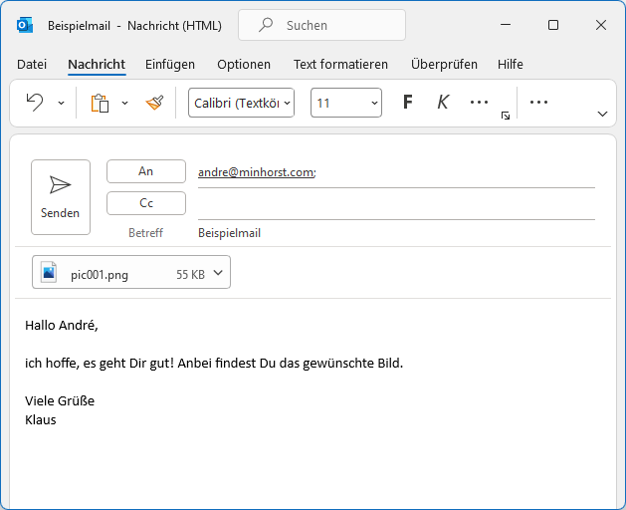Toggle bold formatting (F)

[x=407, y=103]
